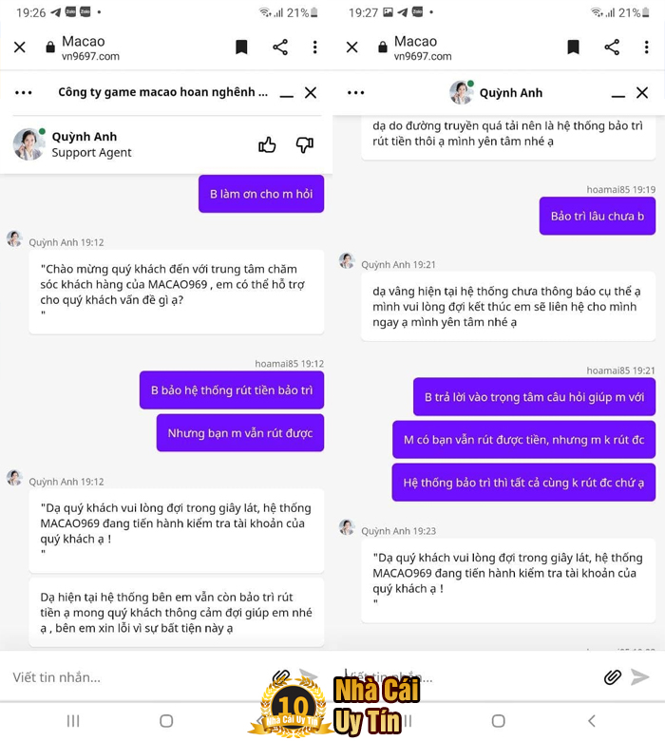Viewport: 665px width, 741px height.
Task: Attach a file in right chat
Action: [x=613, y=677]
